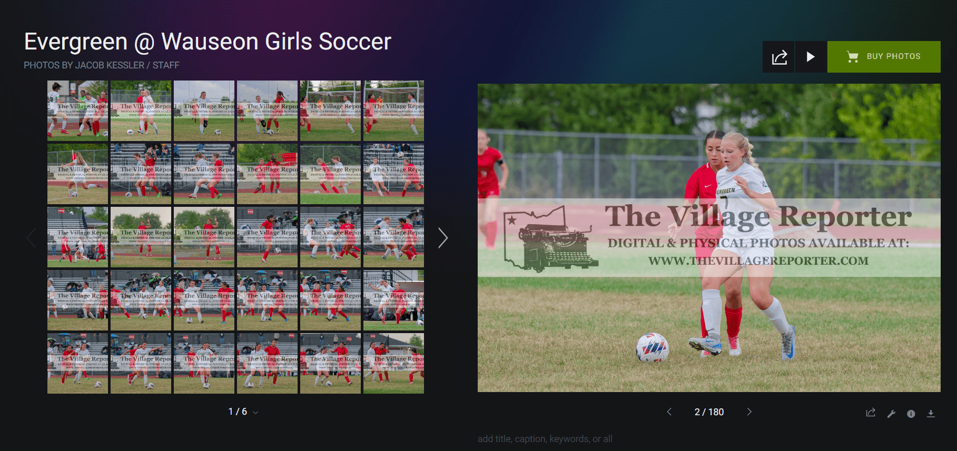Screen dimensions: 957x451
Task: Go to the next photo after 2 / 180
Action: [x=749, y=412]
